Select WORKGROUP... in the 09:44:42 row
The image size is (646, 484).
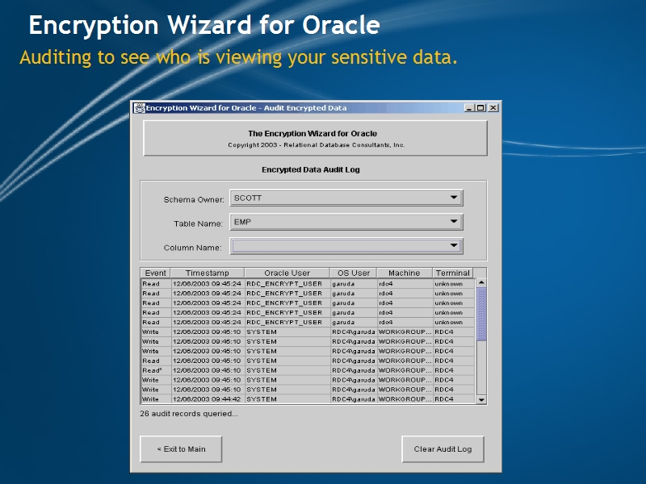pyautogui.click(x=405, y=399)
